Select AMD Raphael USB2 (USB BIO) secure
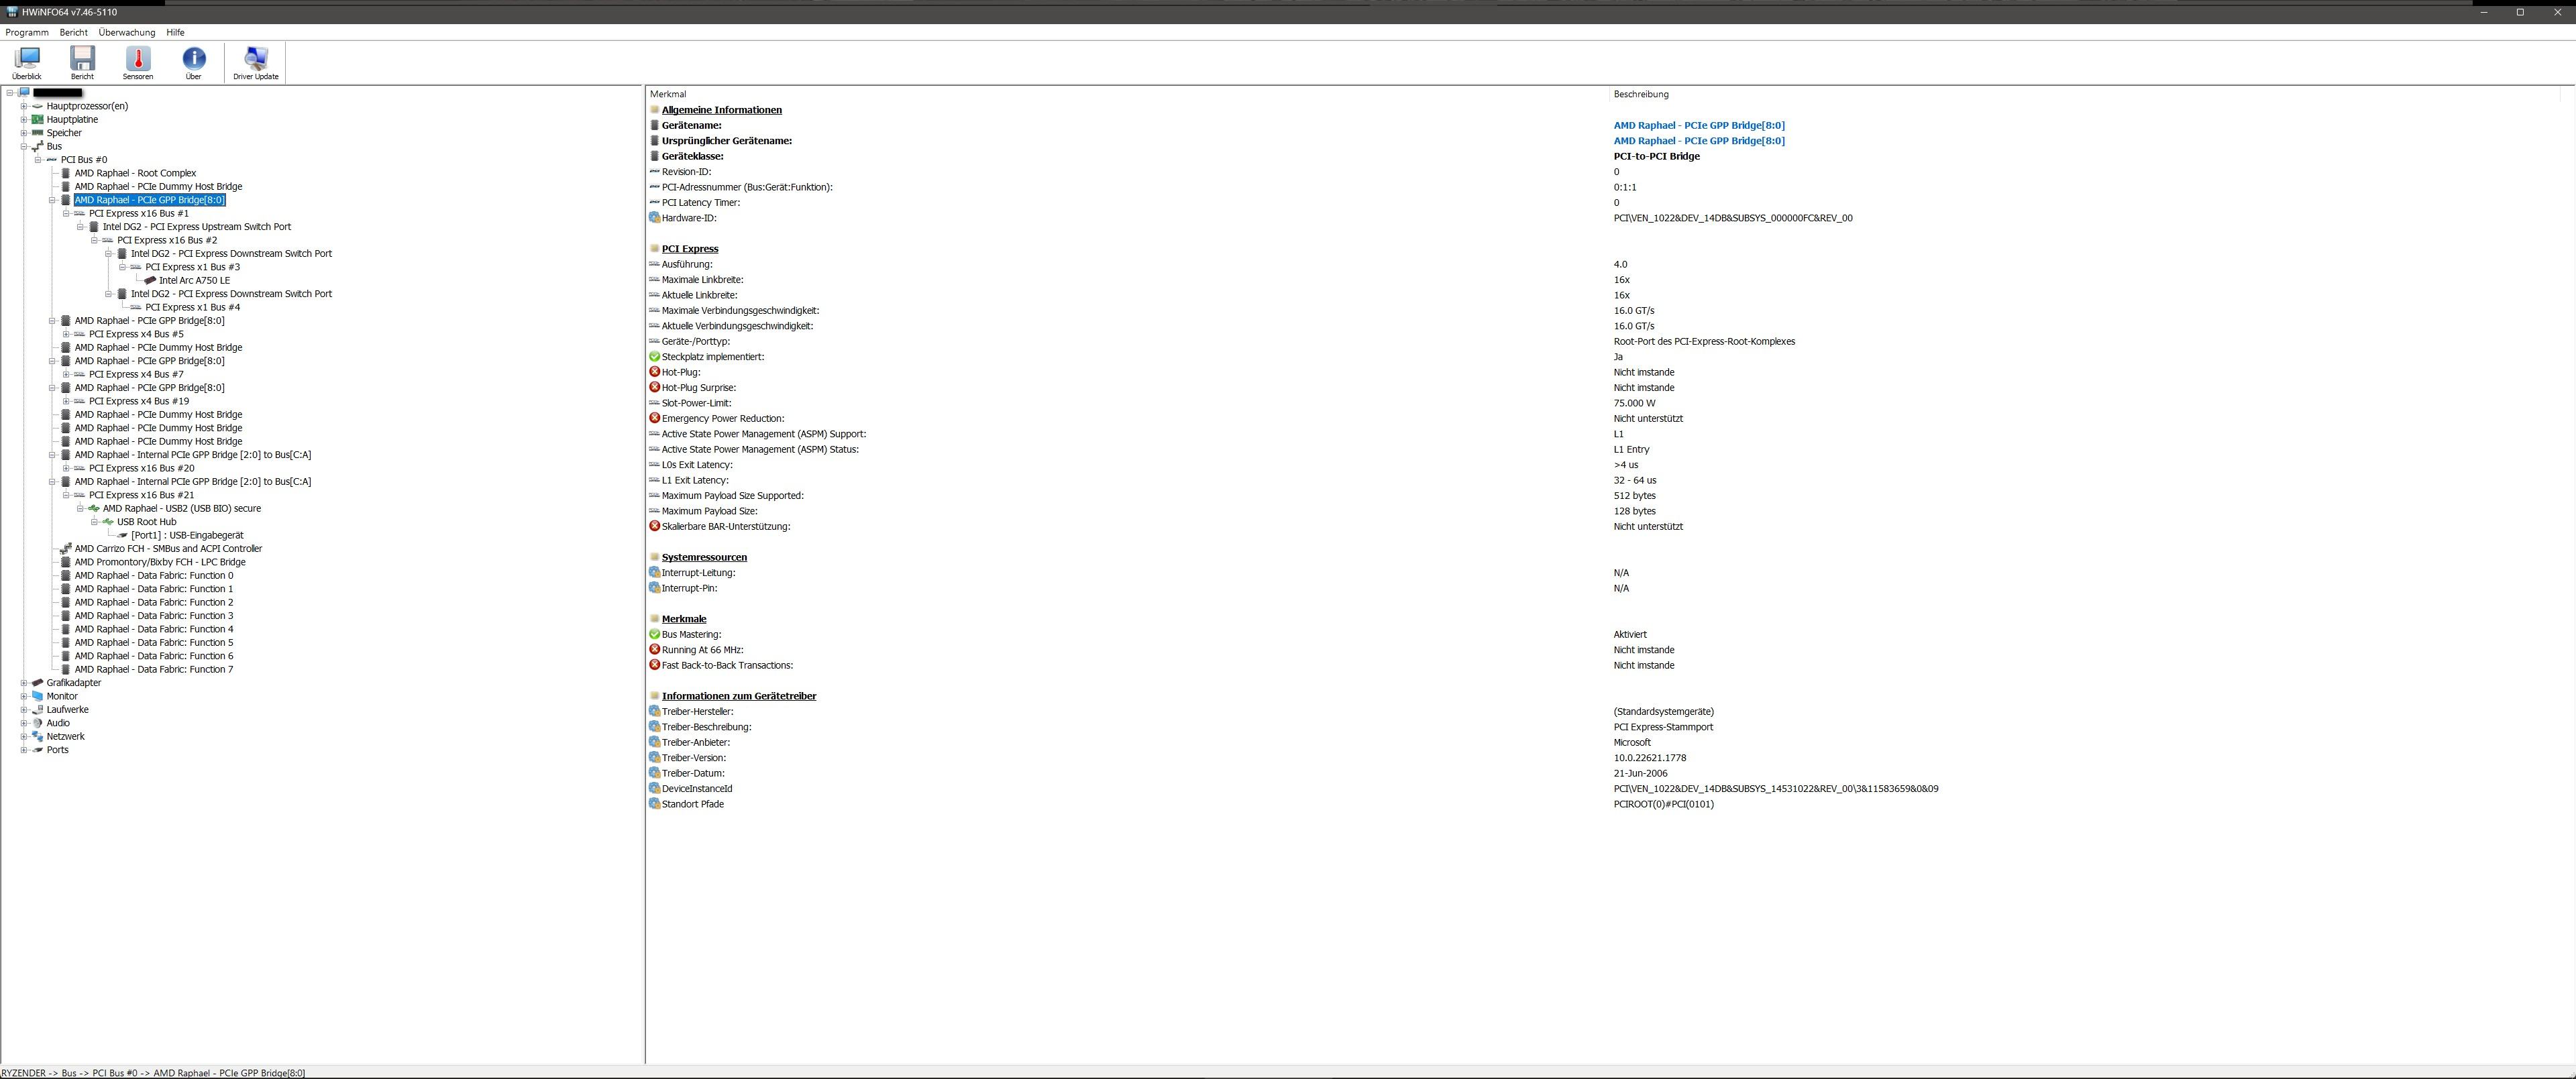Viewport: 2576px width, 1079px height. (x=182, y=508)
